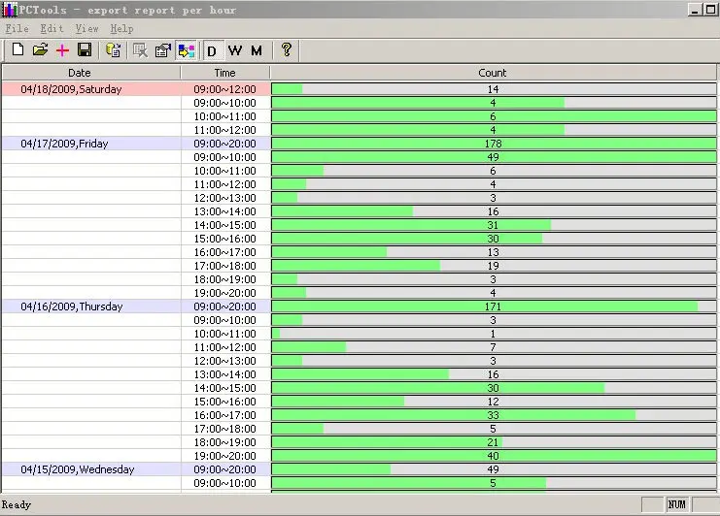Click the question mark help icon

pos(286,49)
